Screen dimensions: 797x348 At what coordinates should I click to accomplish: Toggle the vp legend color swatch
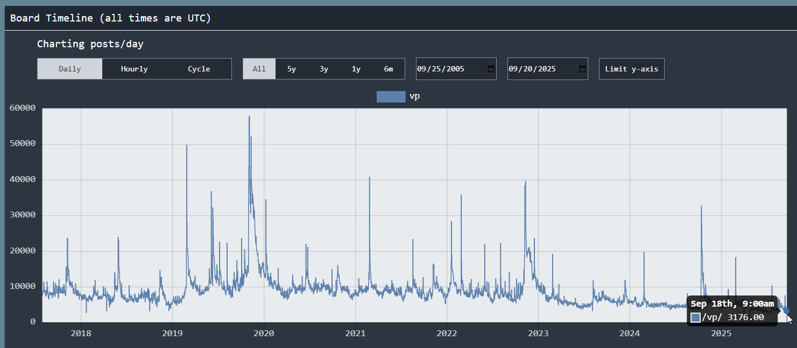pyautogui.click(x=391, y=97)
